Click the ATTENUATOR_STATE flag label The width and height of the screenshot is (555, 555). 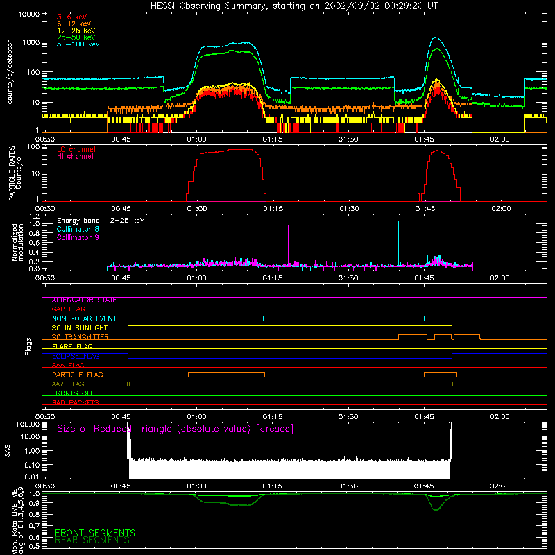coord(84,300)
